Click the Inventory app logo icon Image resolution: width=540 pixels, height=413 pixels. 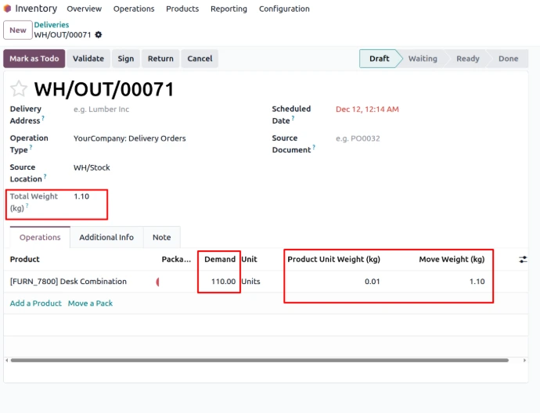[x=8, y=9]
